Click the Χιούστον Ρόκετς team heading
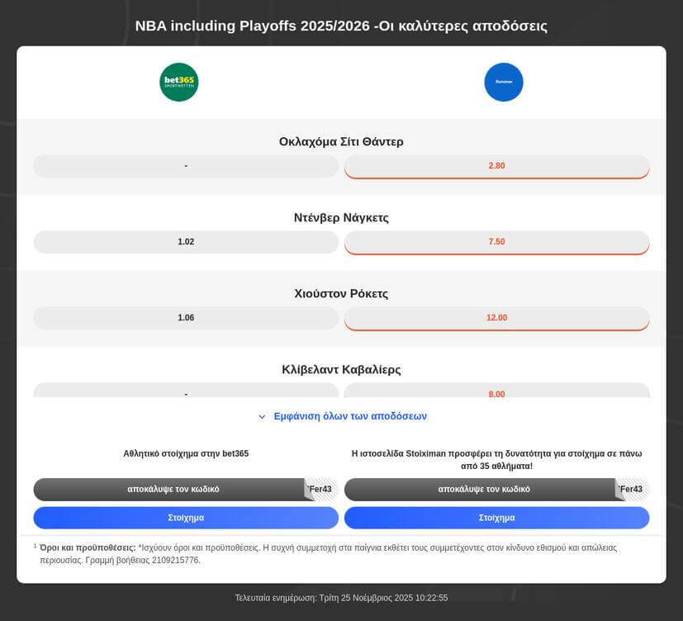683x621 pixels. coord(341,294)
